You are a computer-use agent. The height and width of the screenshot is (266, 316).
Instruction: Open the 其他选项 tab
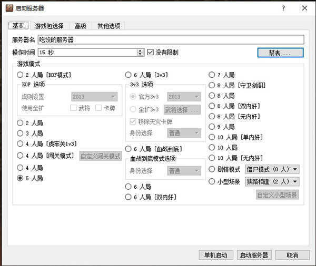(x=109, y=26)
